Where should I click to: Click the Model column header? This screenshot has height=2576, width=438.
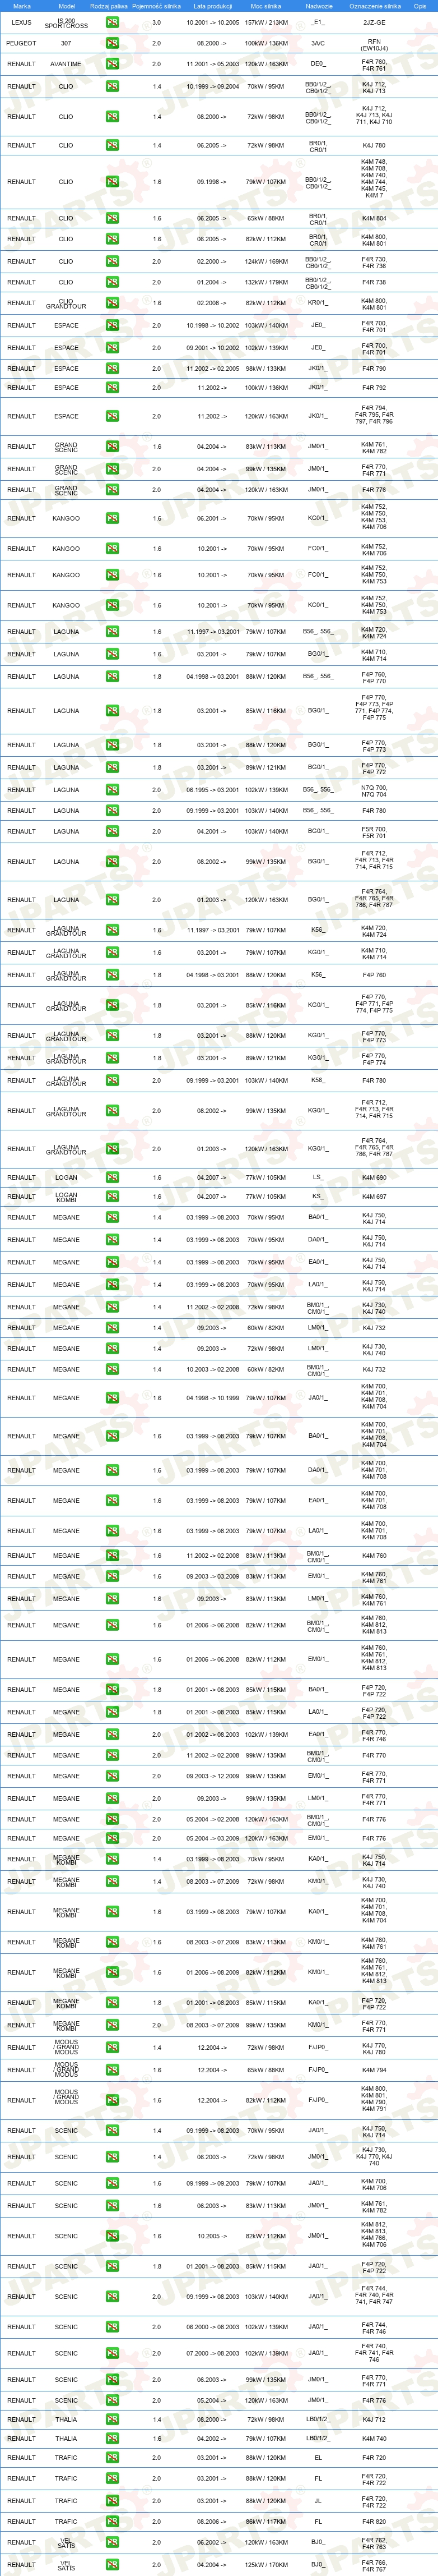[x=67, y=6]
